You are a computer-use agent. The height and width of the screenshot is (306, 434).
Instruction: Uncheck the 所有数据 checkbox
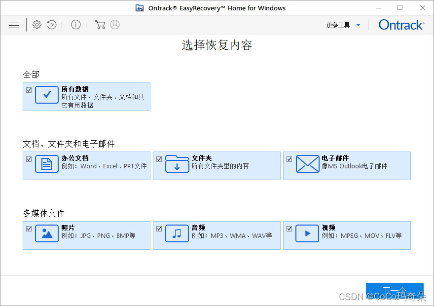click(x=29, y=89)
